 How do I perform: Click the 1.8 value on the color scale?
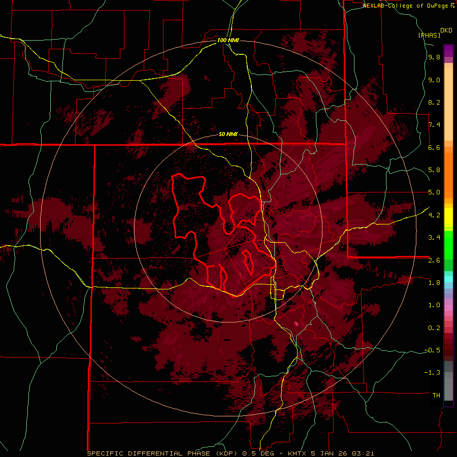pos(434,283)
